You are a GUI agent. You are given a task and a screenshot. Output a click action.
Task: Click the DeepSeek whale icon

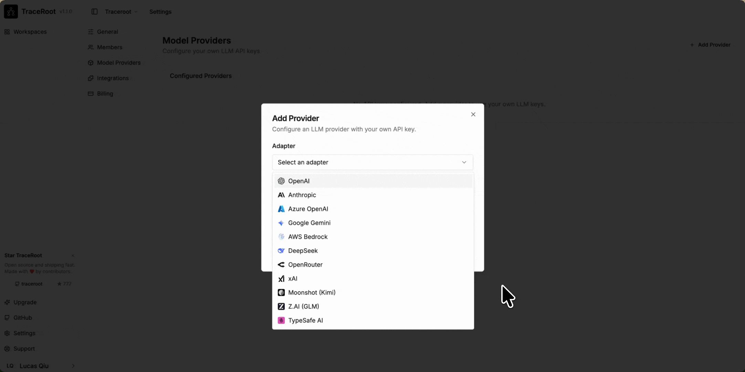click(x=281, y=251)
